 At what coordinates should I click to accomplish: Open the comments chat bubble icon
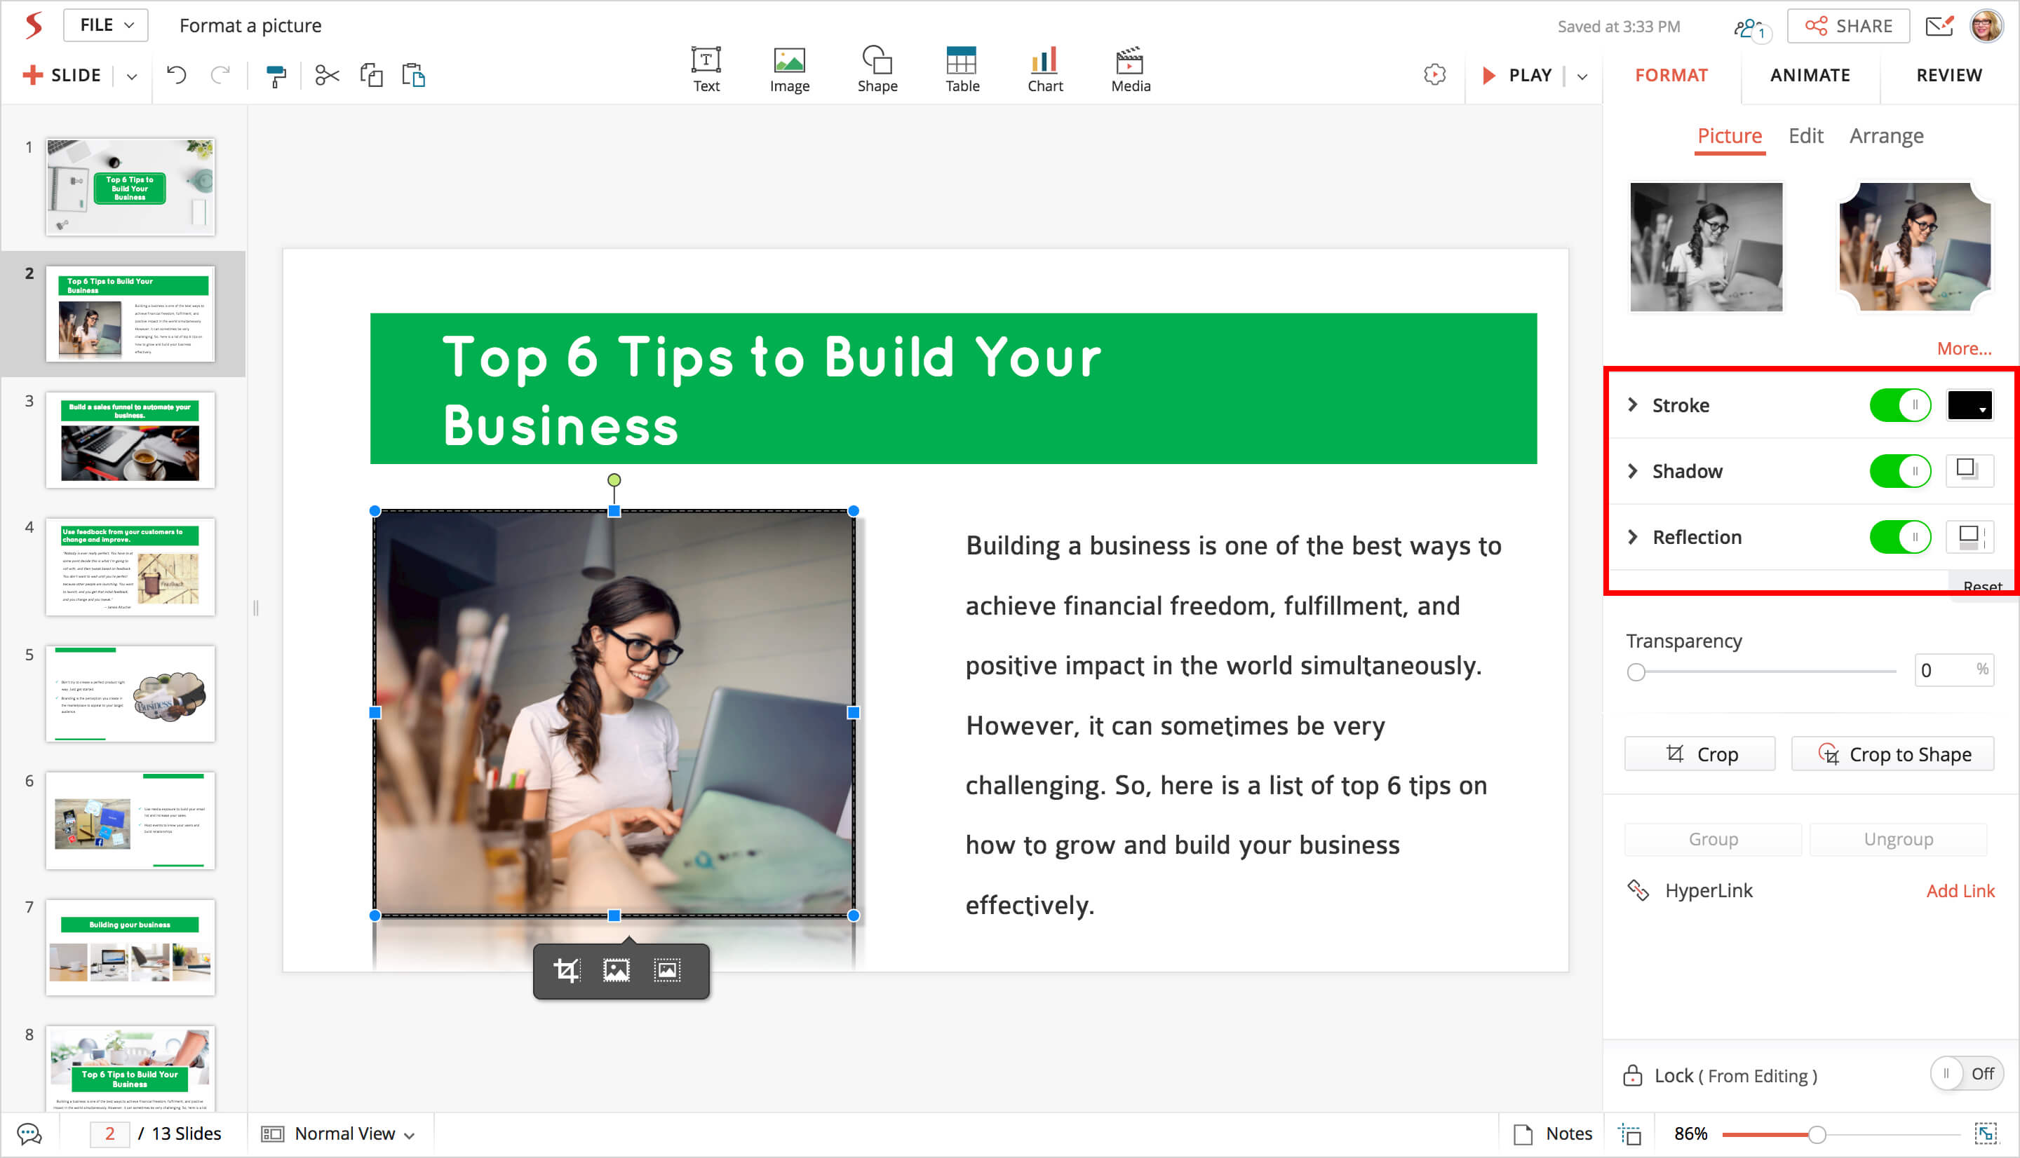pyautogui.click(x=29, y=1133)
